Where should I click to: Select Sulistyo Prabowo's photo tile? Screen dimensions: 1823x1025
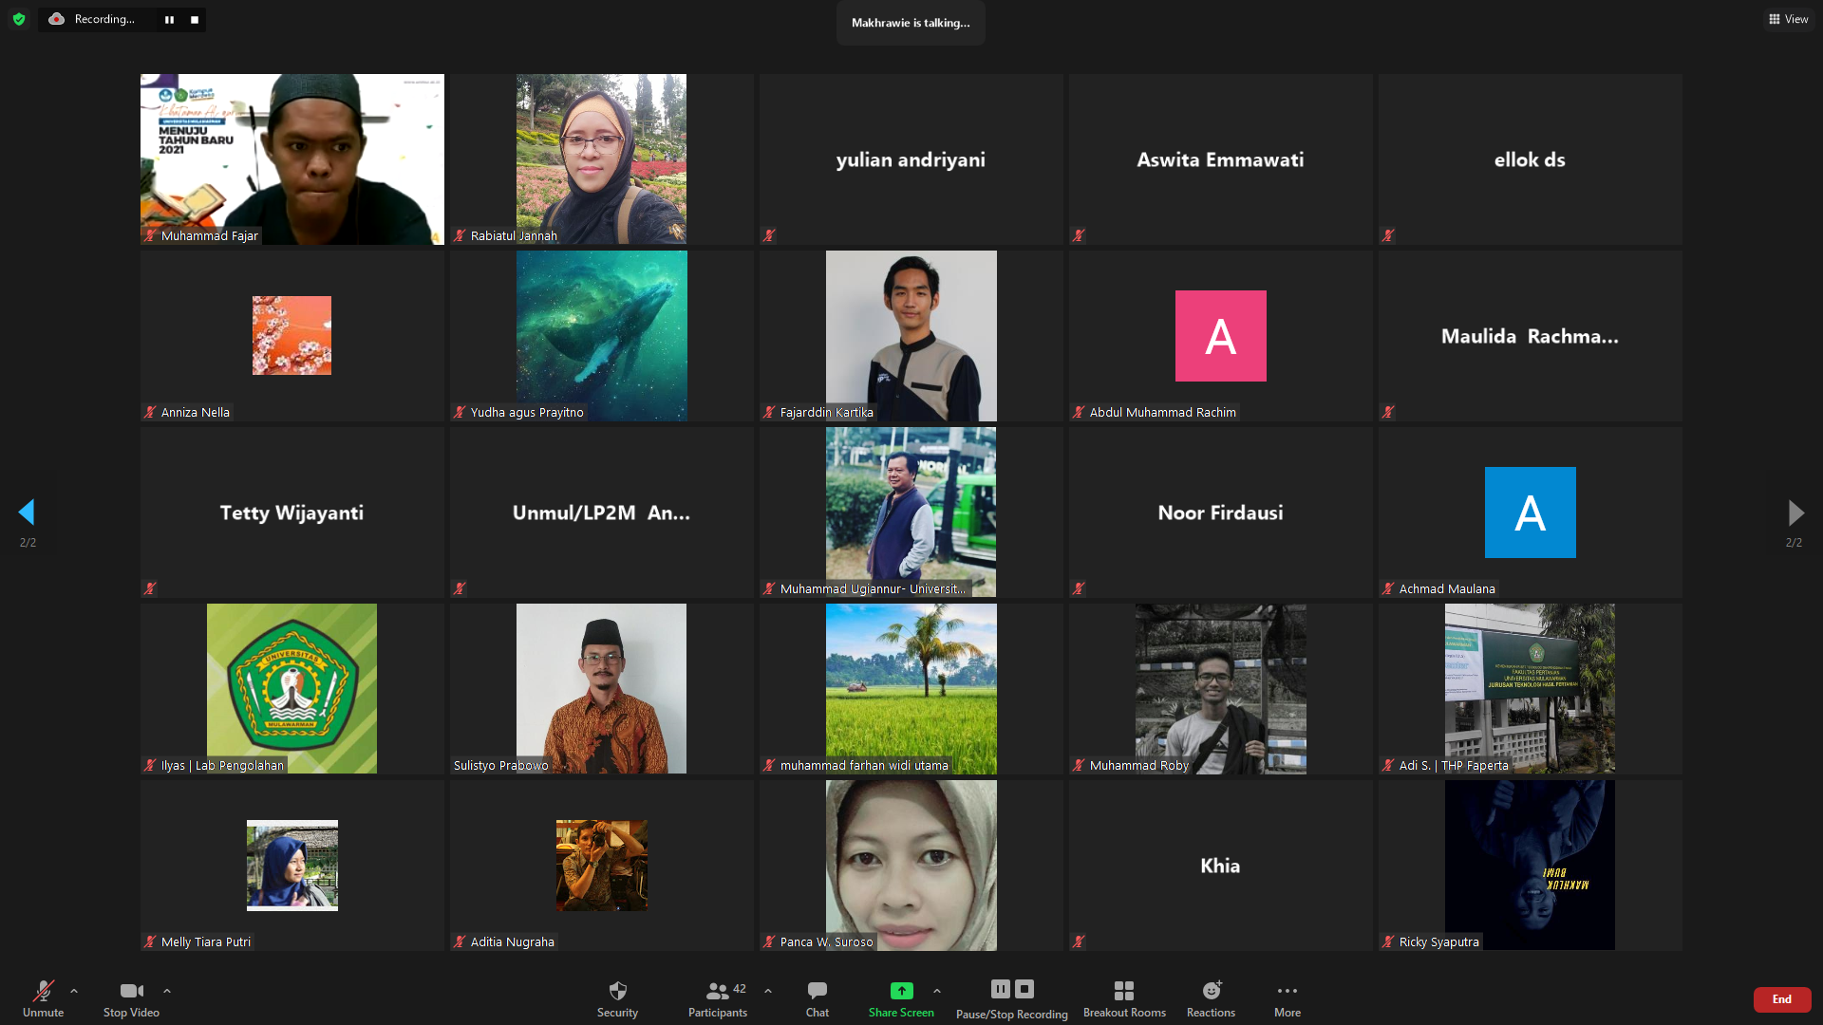601,689
